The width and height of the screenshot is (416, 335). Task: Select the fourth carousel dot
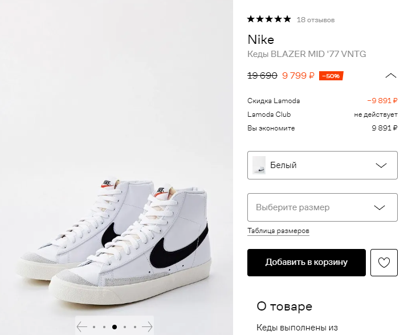tap(125, 327)
